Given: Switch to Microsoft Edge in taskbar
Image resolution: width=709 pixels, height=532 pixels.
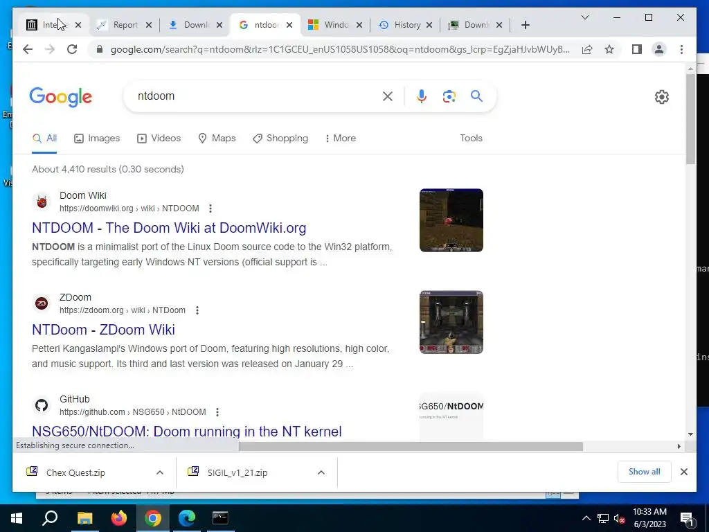Looking at the screenshot, I should [187, 518].
